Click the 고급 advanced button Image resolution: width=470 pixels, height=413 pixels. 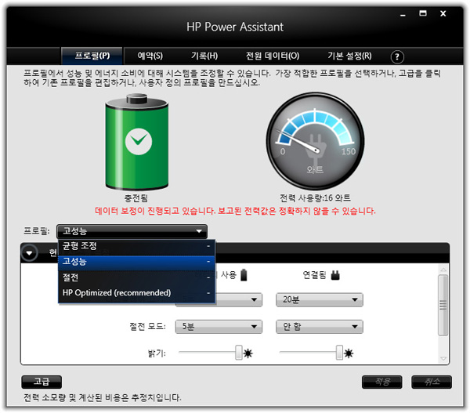pos(42,382)
